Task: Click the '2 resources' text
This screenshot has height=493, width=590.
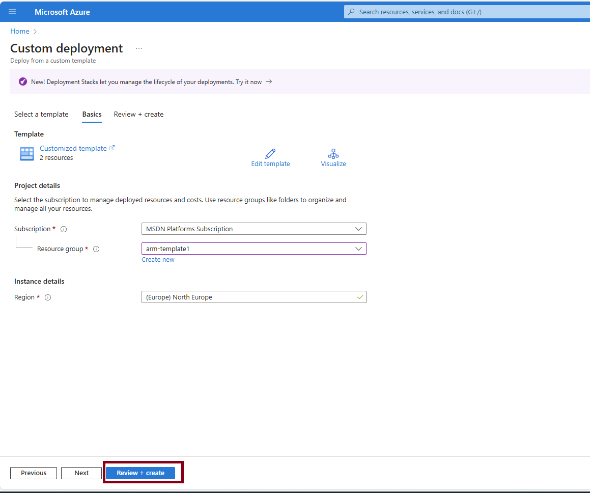Action: [x=57, y=158]
